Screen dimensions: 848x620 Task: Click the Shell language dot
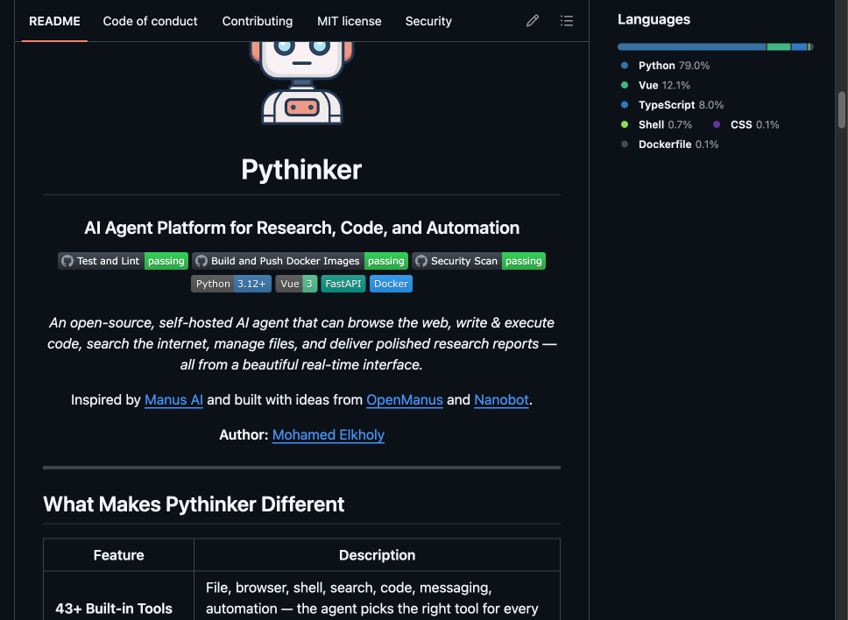click(625, 124)
